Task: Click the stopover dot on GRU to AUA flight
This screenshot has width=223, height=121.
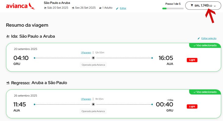Action: pyautogui.click(x=93, y=58)
